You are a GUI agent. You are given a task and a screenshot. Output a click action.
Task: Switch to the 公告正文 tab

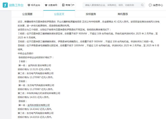59,14
